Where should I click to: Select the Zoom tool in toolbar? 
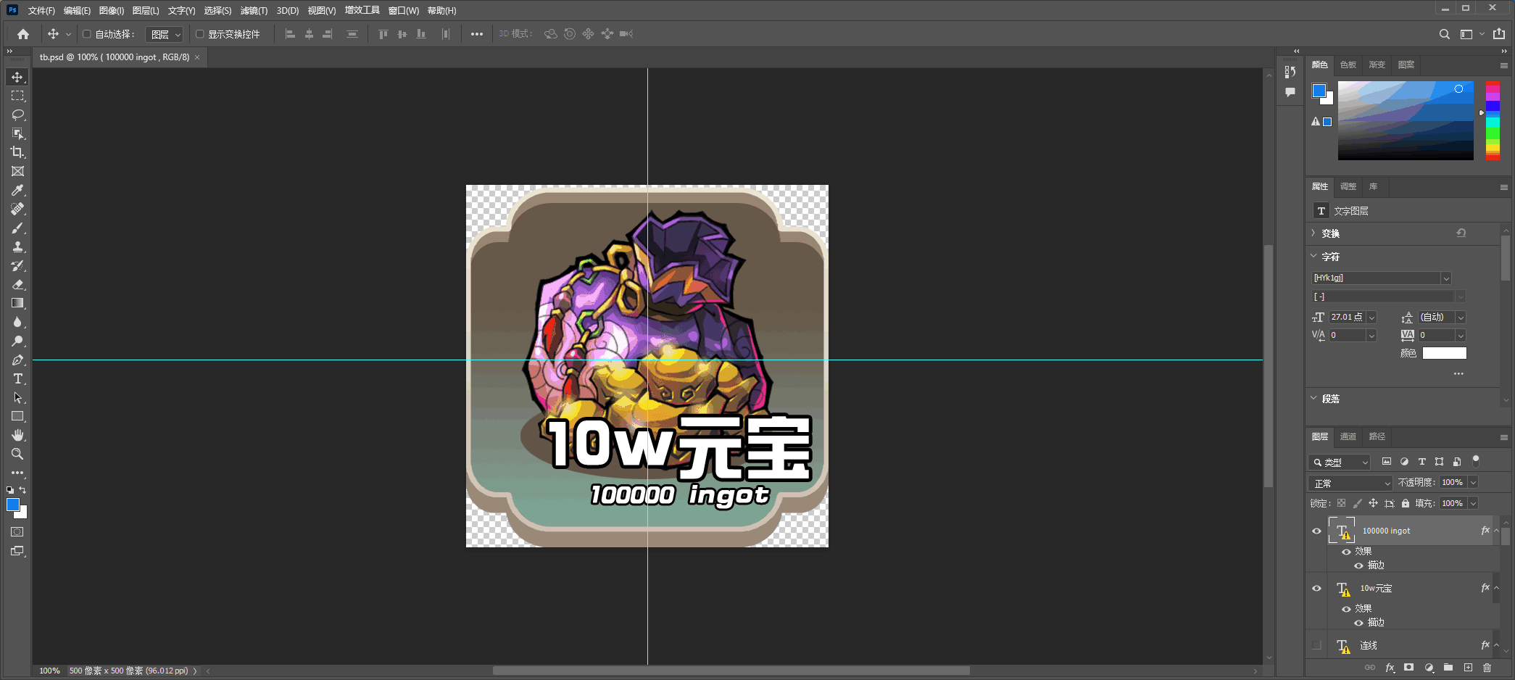point(17,454)
